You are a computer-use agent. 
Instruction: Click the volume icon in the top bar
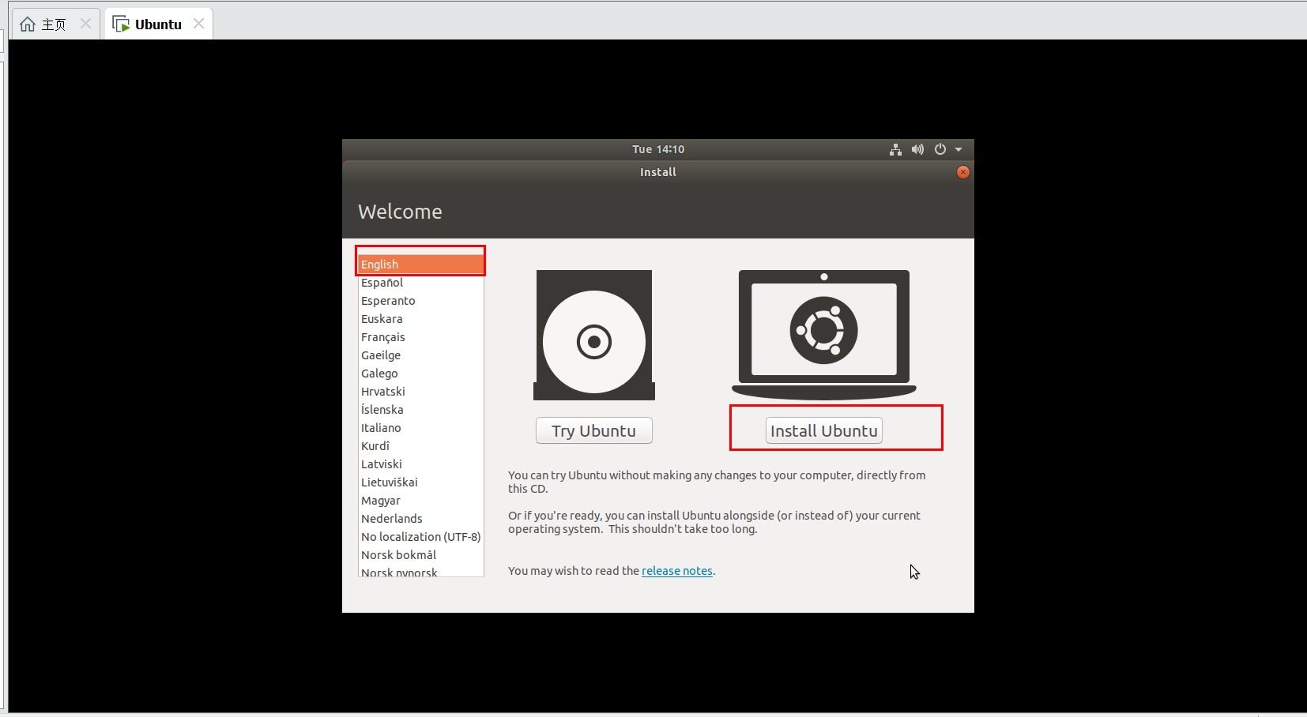coord(917,148)
